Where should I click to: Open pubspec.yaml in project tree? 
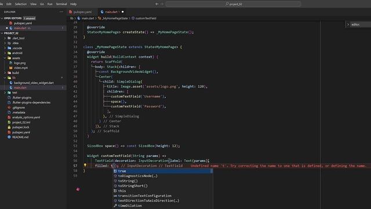(x=21, y=132)
